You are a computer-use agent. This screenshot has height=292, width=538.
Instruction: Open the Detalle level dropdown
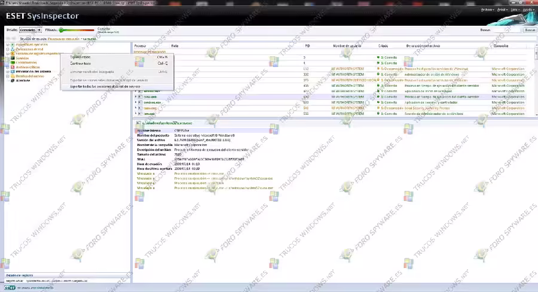click(x=30, y=30)
